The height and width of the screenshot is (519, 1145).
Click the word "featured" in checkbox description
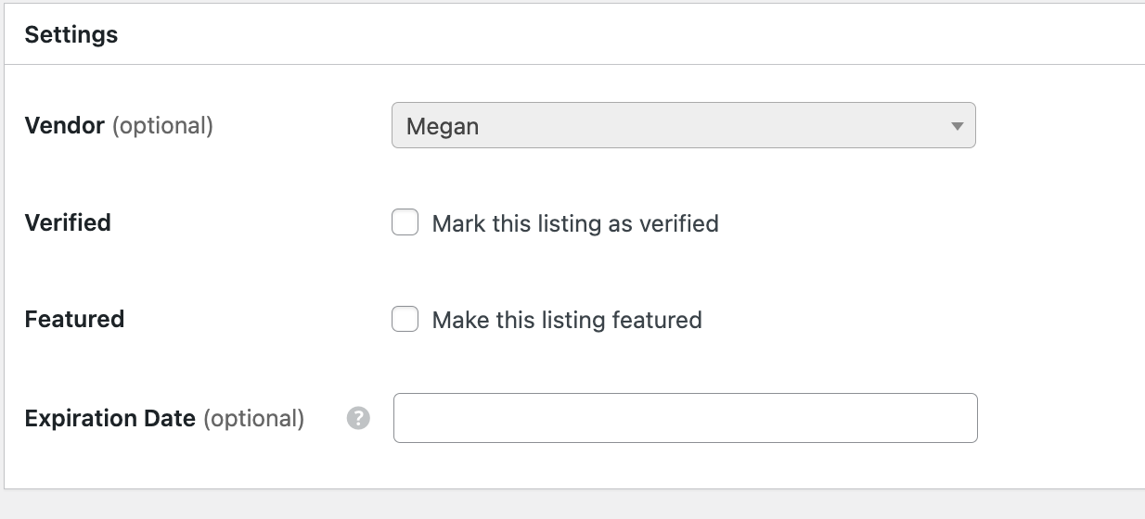tap(657, 320)
